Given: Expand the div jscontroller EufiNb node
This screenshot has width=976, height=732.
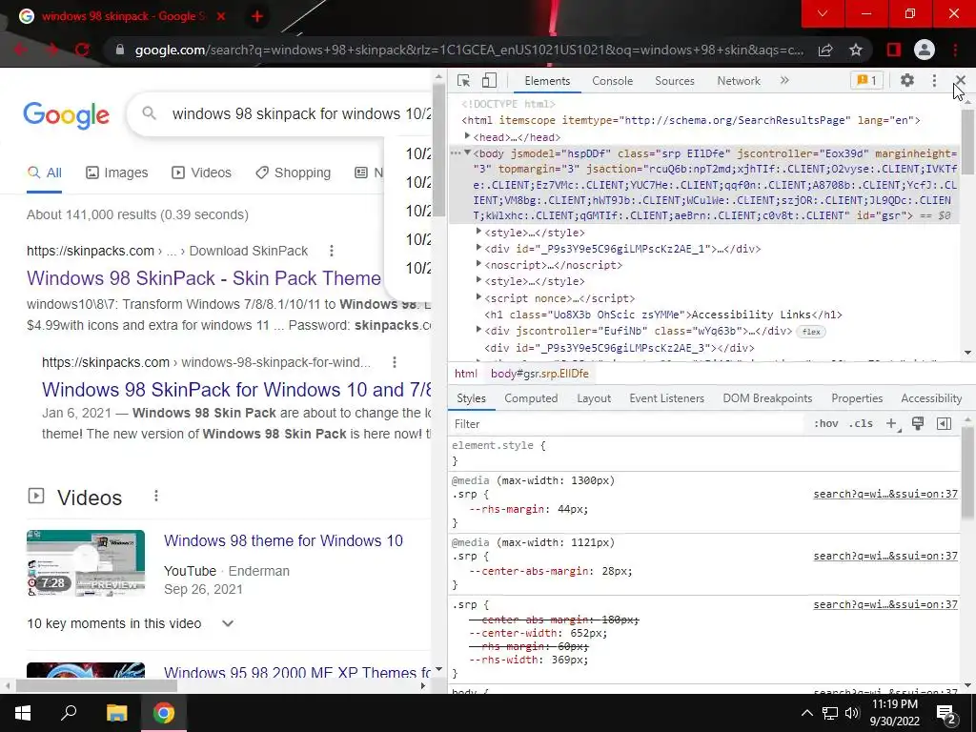Looking at the screenshot, I should (x=478, y=330).
